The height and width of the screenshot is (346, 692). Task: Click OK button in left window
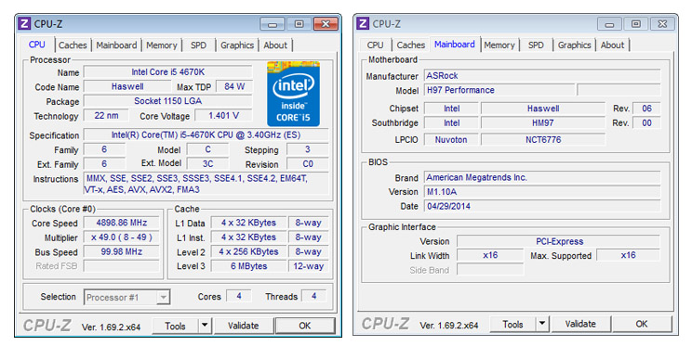(305, 326)
